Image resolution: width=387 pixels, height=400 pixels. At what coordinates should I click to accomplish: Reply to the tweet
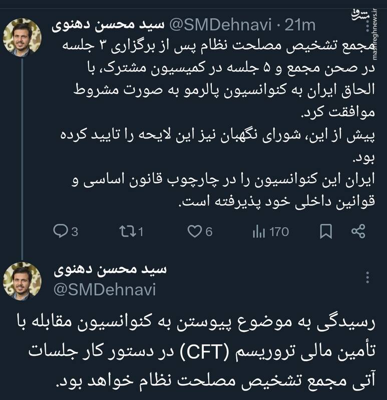pyautogui.click(x=61, y=230)
